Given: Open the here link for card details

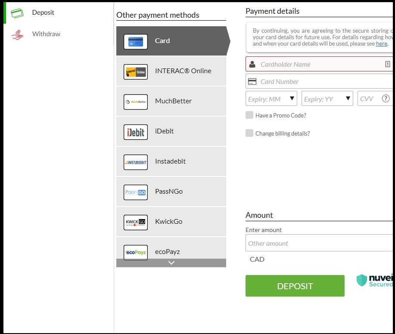Looking at the screenshot, I should click(382, 43).
